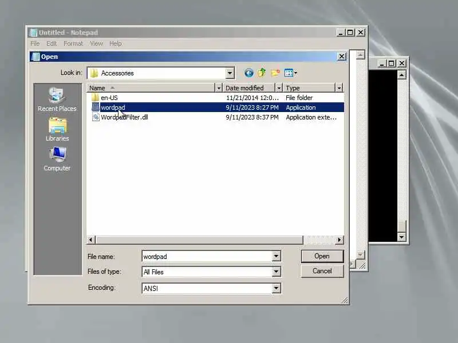
Task: Maximize the Notepad window
Action: coord(350,33)
